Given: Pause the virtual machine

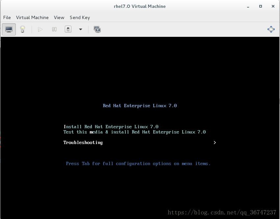Looking at the screenshot, I should pyautogui.click(x=54, y=29).
